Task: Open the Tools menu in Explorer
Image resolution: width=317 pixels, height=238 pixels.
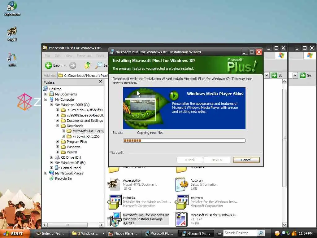Action: [100, 55]
